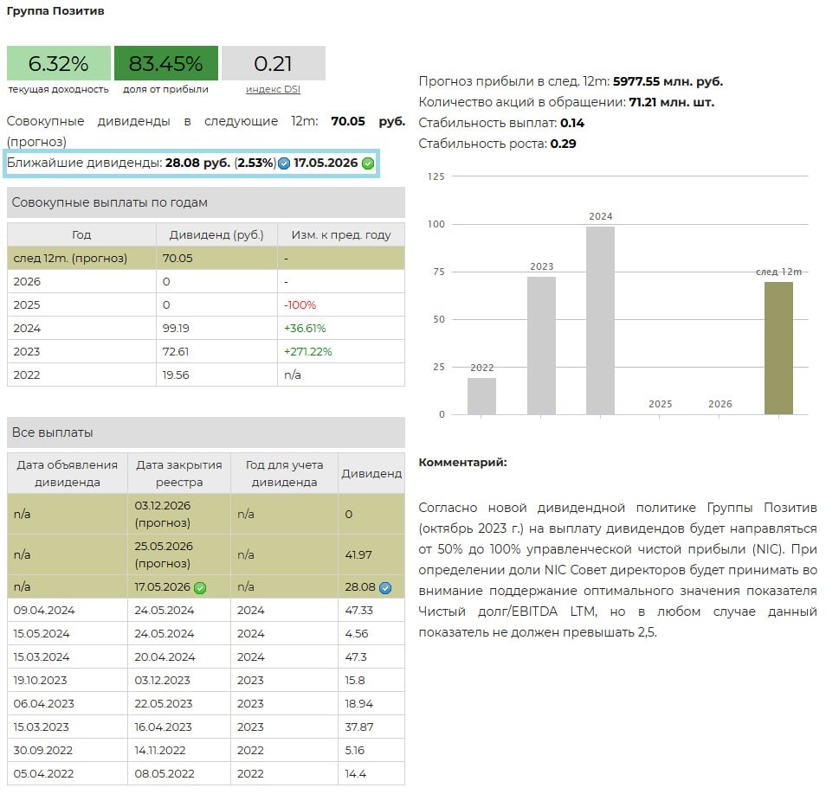Click the "Все выплаты" section heading
Viewport: 826px width, 794px height.
tap(53, 432)
